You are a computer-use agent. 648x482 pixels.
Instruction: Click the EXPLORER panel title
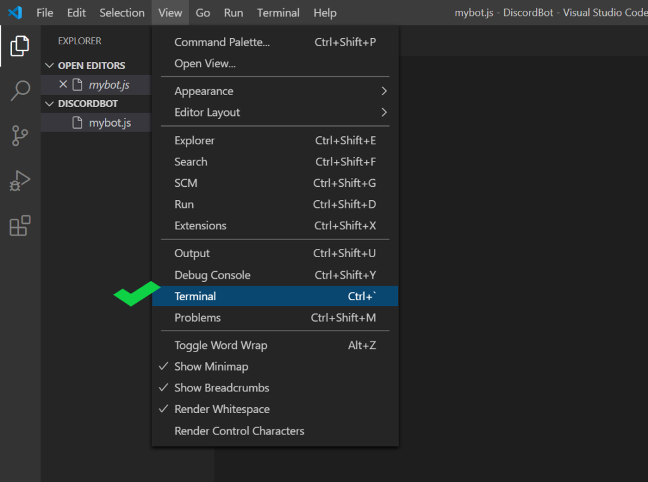click(79, 41)
